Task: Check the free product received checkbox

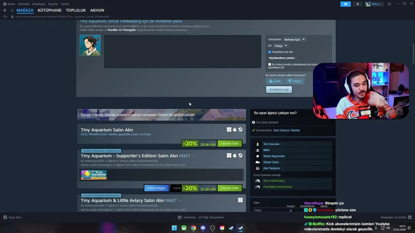Action: pyautogui.click(x=269, y=64)
